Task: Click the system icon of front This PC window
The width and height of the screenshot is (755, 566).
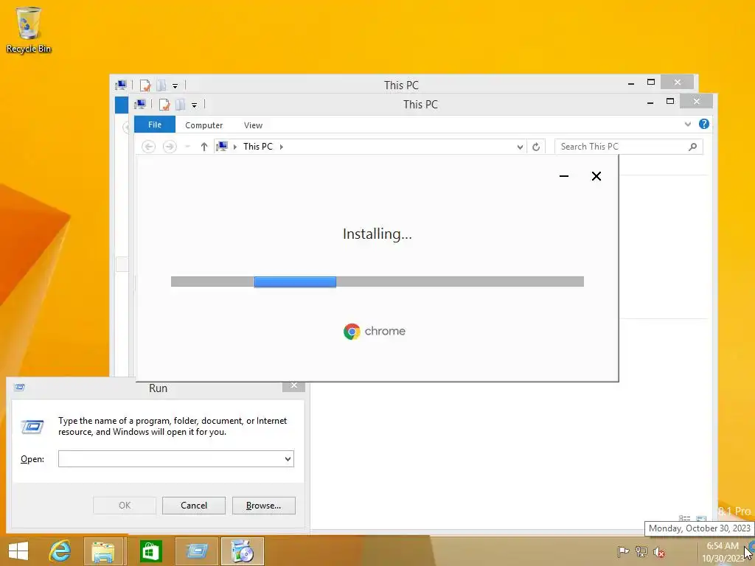Action: tap(140, 104)
